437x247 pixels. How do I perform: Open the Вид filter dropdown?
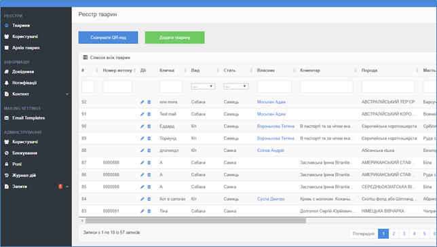click(203, 86)
